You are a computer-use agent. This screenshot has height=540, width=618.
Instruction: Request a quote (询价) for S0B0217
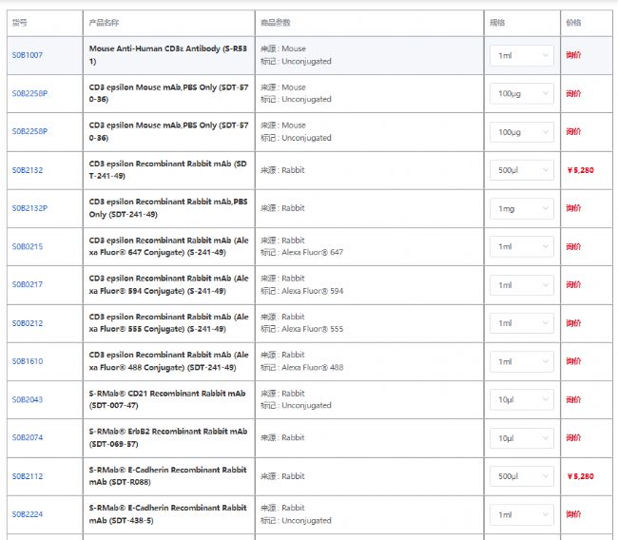coord(573,284)
